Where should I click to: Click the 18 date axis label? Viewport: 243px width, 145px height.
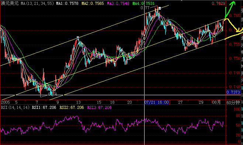click(x=112, y=102)
